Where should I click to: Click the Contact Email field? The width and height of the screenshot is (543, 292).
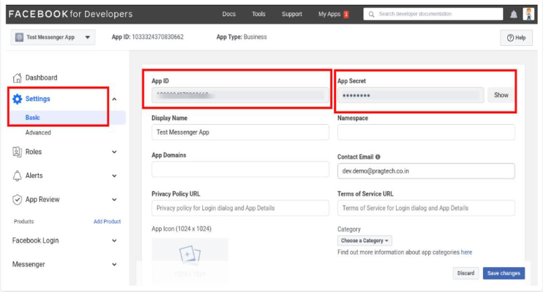click(x=426, y=171)
